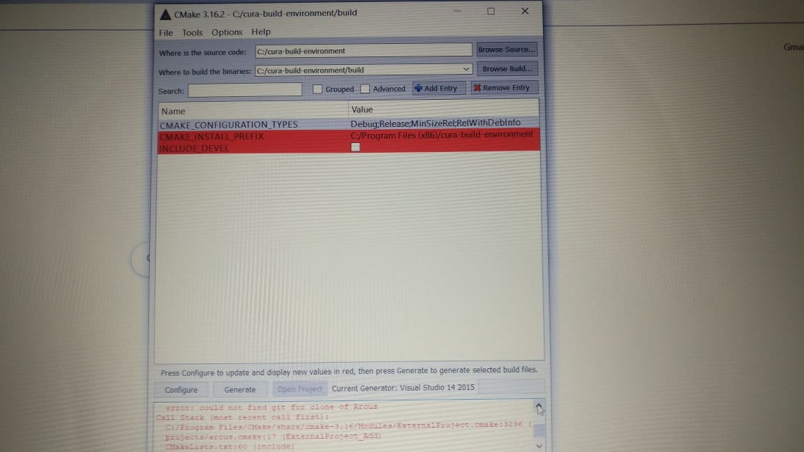804x452 pixels.
Task: Click Add Entry plus button
Action: point(438,88)
